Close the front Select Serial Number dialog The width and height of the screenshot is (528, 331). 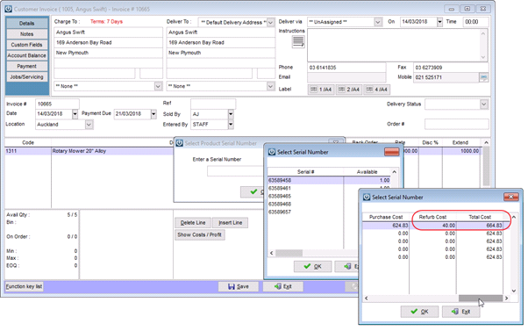[x=510, y=197]
